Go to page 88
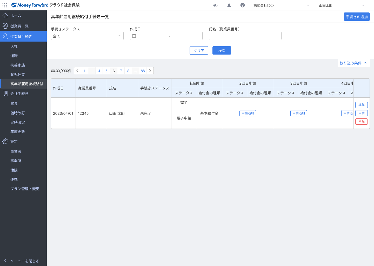This screenshot has height=266, width=374. [x=143, y=71]
